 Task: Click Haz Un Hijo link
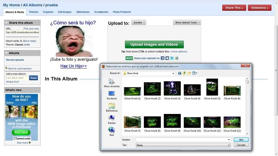(x=74, y=66)
